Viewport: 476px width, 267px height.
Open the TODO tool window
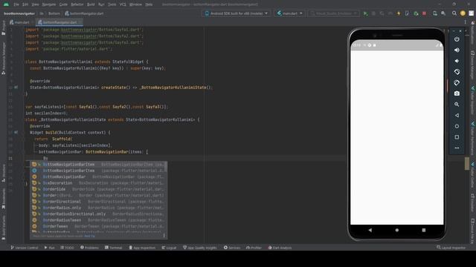point(67,248)
